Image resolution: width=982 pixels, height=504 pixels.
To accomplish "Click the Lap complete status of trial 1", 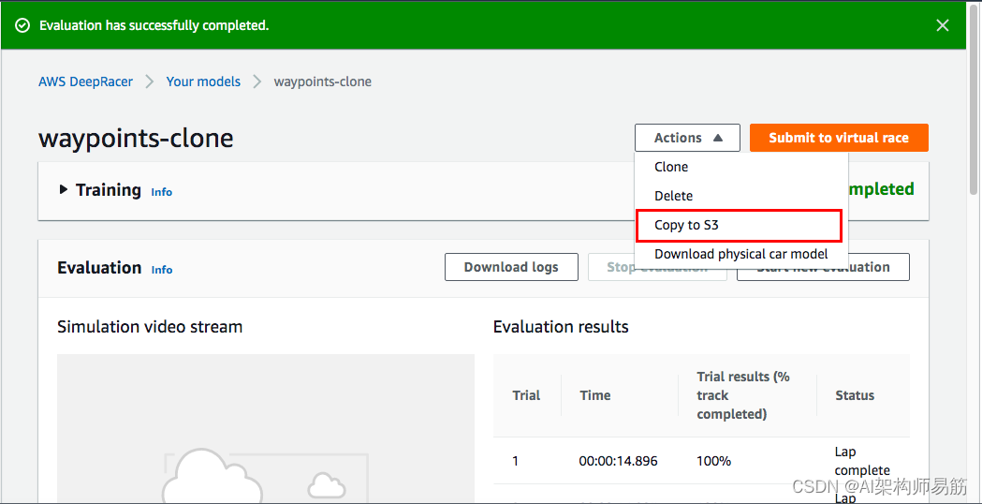I will click(862, 461).
